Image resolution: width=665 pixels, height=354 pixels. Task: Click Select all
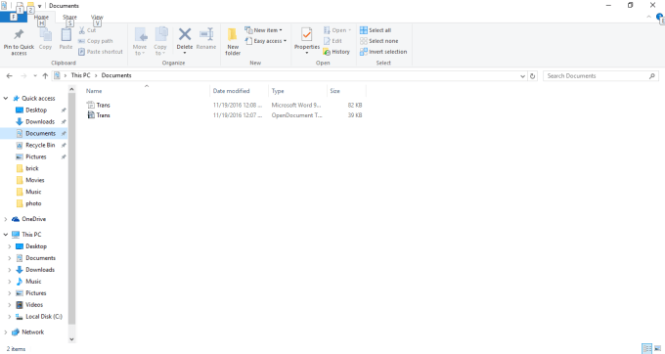[x=376, y=30]
